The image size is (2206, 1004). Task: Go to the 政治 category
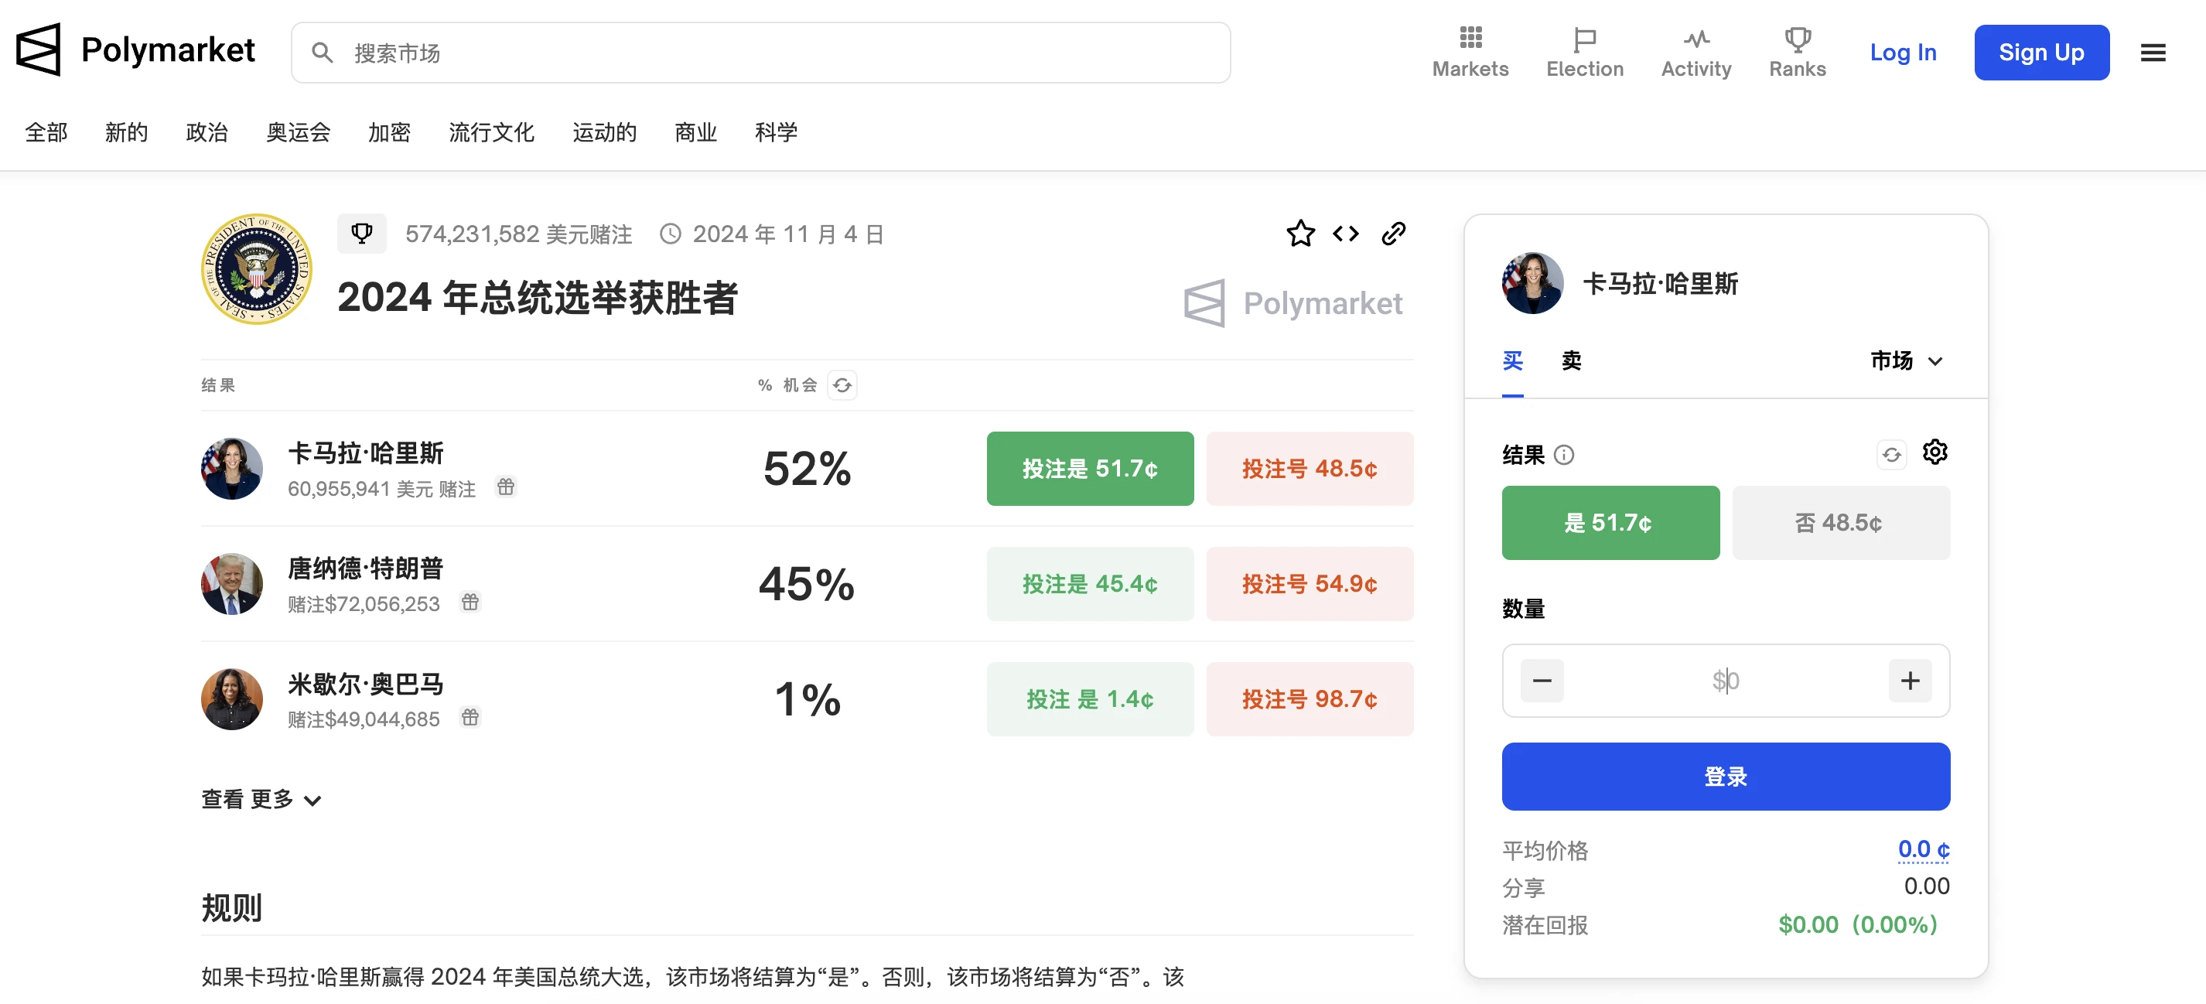pyautogui.click(x=207, y=133)
